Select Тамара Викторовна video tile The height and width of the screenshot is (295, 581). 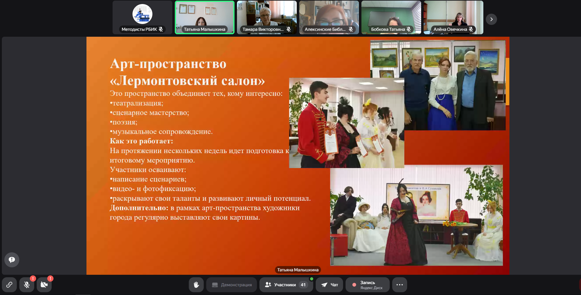point(267,16)
